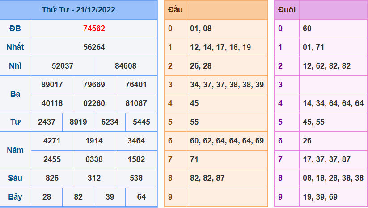
Task: Select the 'Nhì' prize row label
Action: [x=15, y=66]
